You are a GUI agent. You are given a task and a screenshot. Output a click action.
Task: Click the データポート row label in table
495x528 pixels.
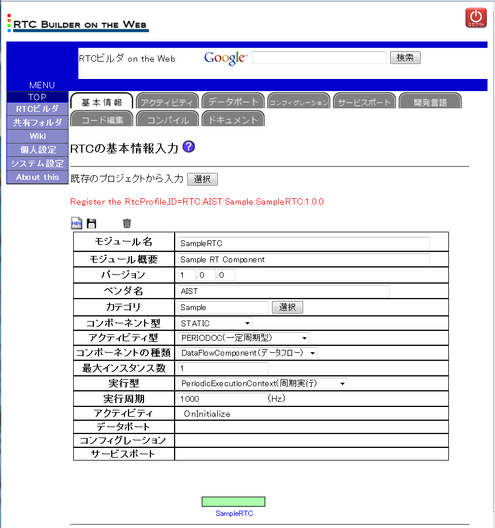coord(123,427)
